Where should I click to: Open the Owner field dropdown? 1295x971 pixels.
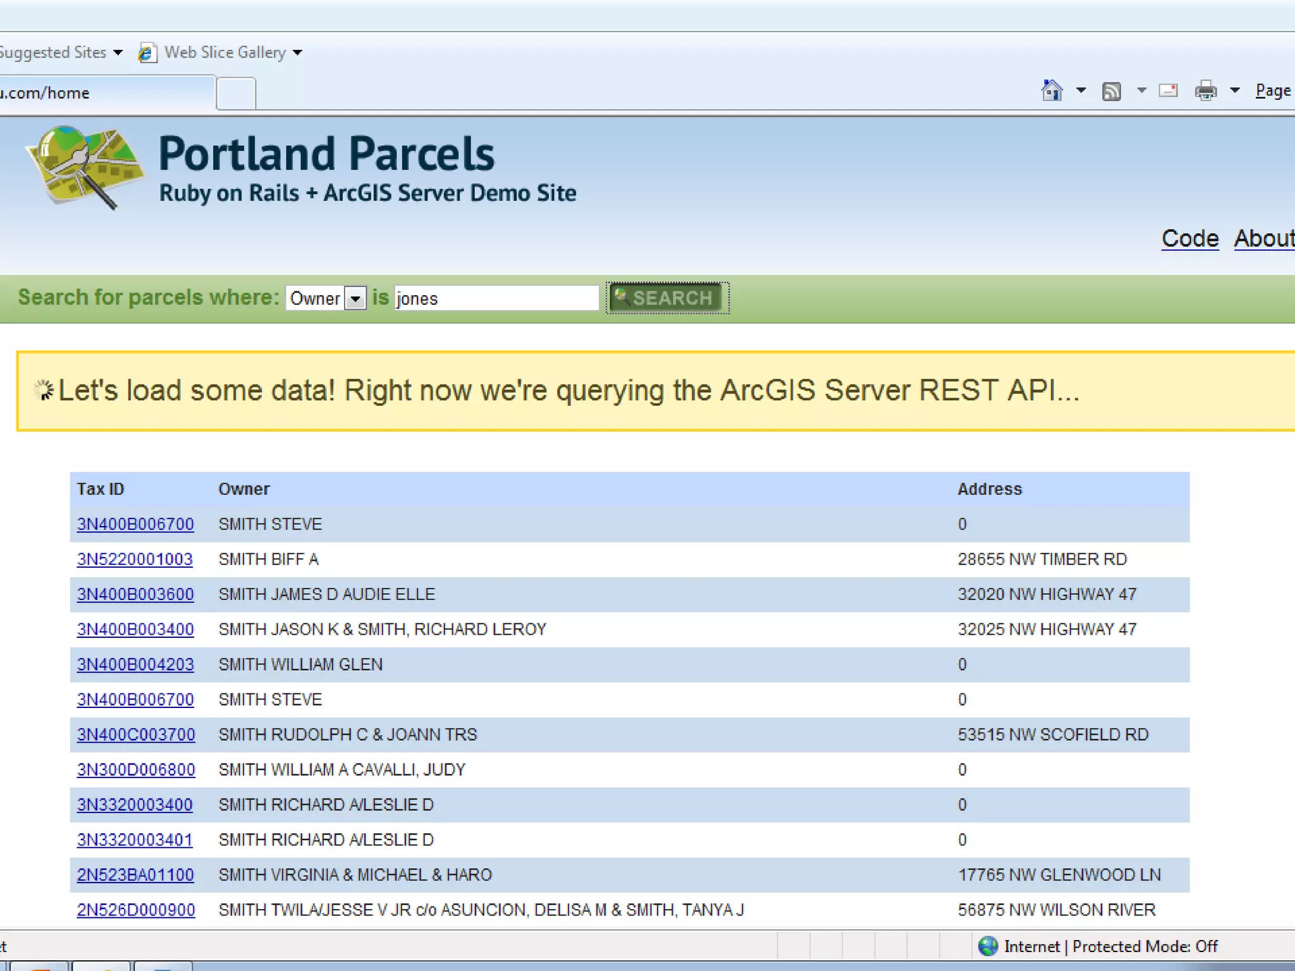[355, 298]
